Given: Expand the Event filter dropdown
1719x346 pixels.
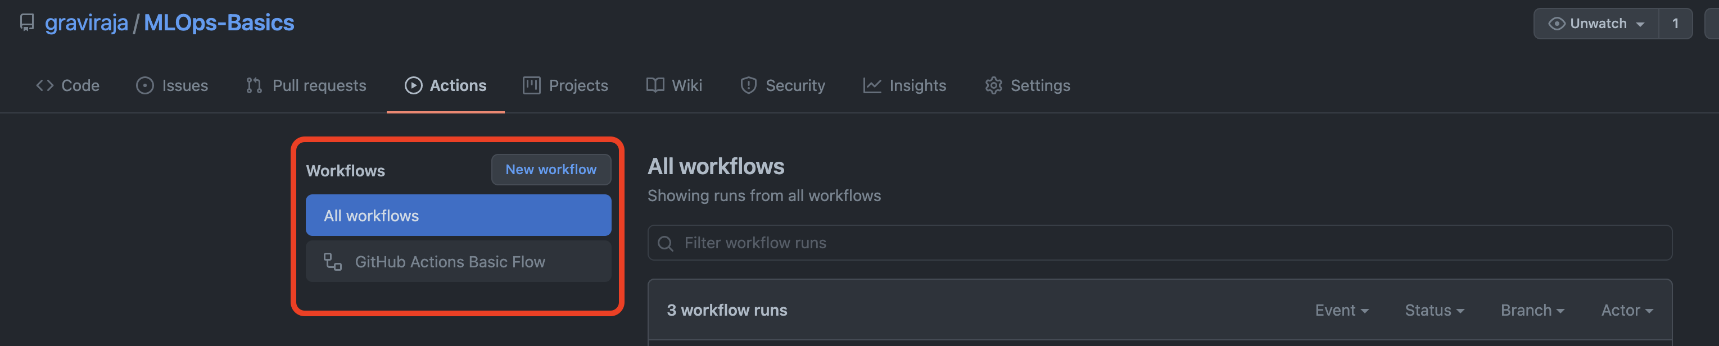Looking at the screenshot, I should (1341, 310).
